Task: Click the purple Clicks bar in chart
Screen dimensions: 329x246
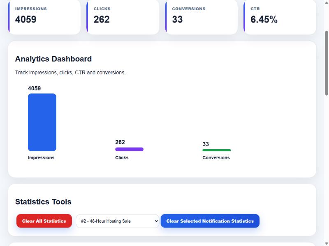Action: tap(129, 149)
